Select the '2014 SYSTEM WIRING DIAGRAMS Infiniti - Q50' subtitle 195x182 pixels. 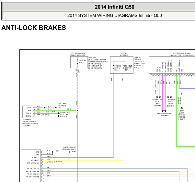pos(114,16)
